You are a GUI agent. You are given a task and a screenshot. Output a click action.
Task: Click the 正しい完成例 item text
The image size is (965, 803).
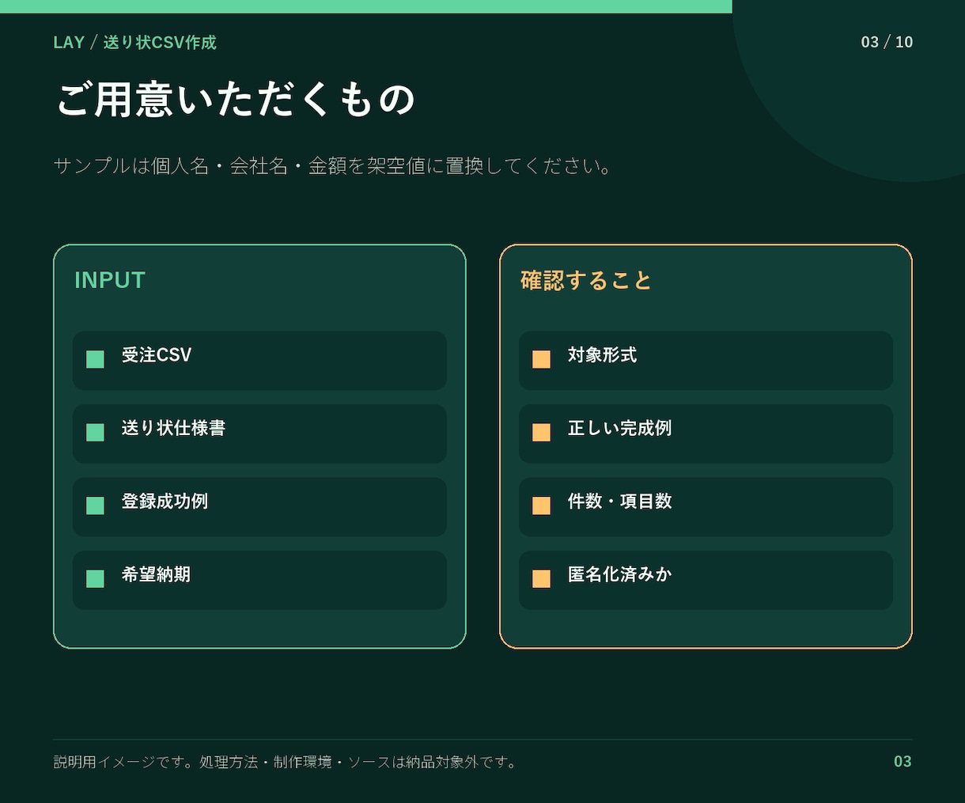click(619, 428)
